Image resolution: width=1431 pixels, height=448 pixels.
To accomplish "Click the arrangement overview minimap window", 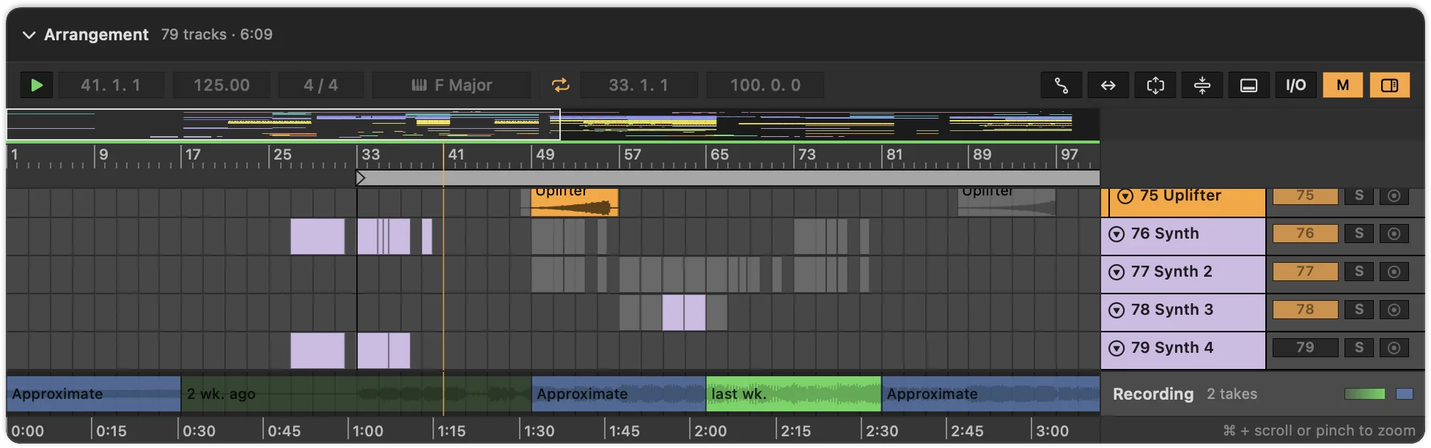I will 283,124.
